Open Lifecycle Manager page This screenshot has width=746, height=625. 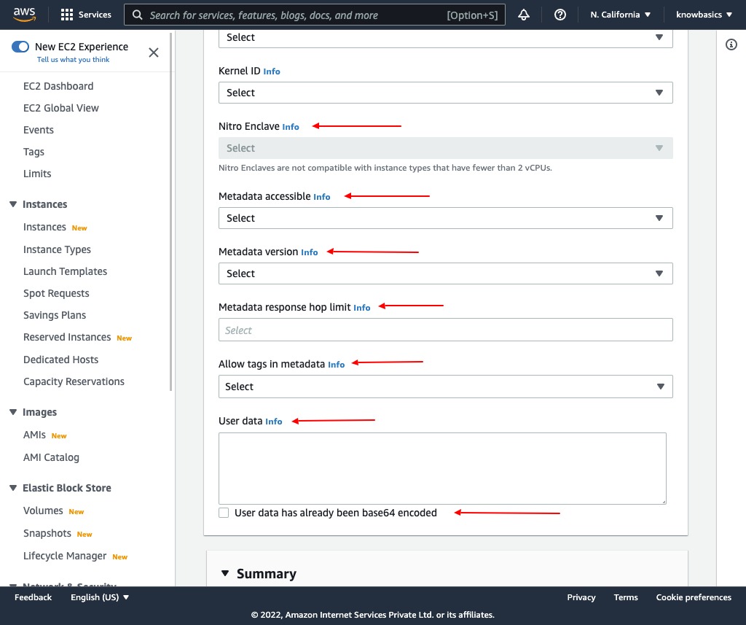tap(65, 556)
